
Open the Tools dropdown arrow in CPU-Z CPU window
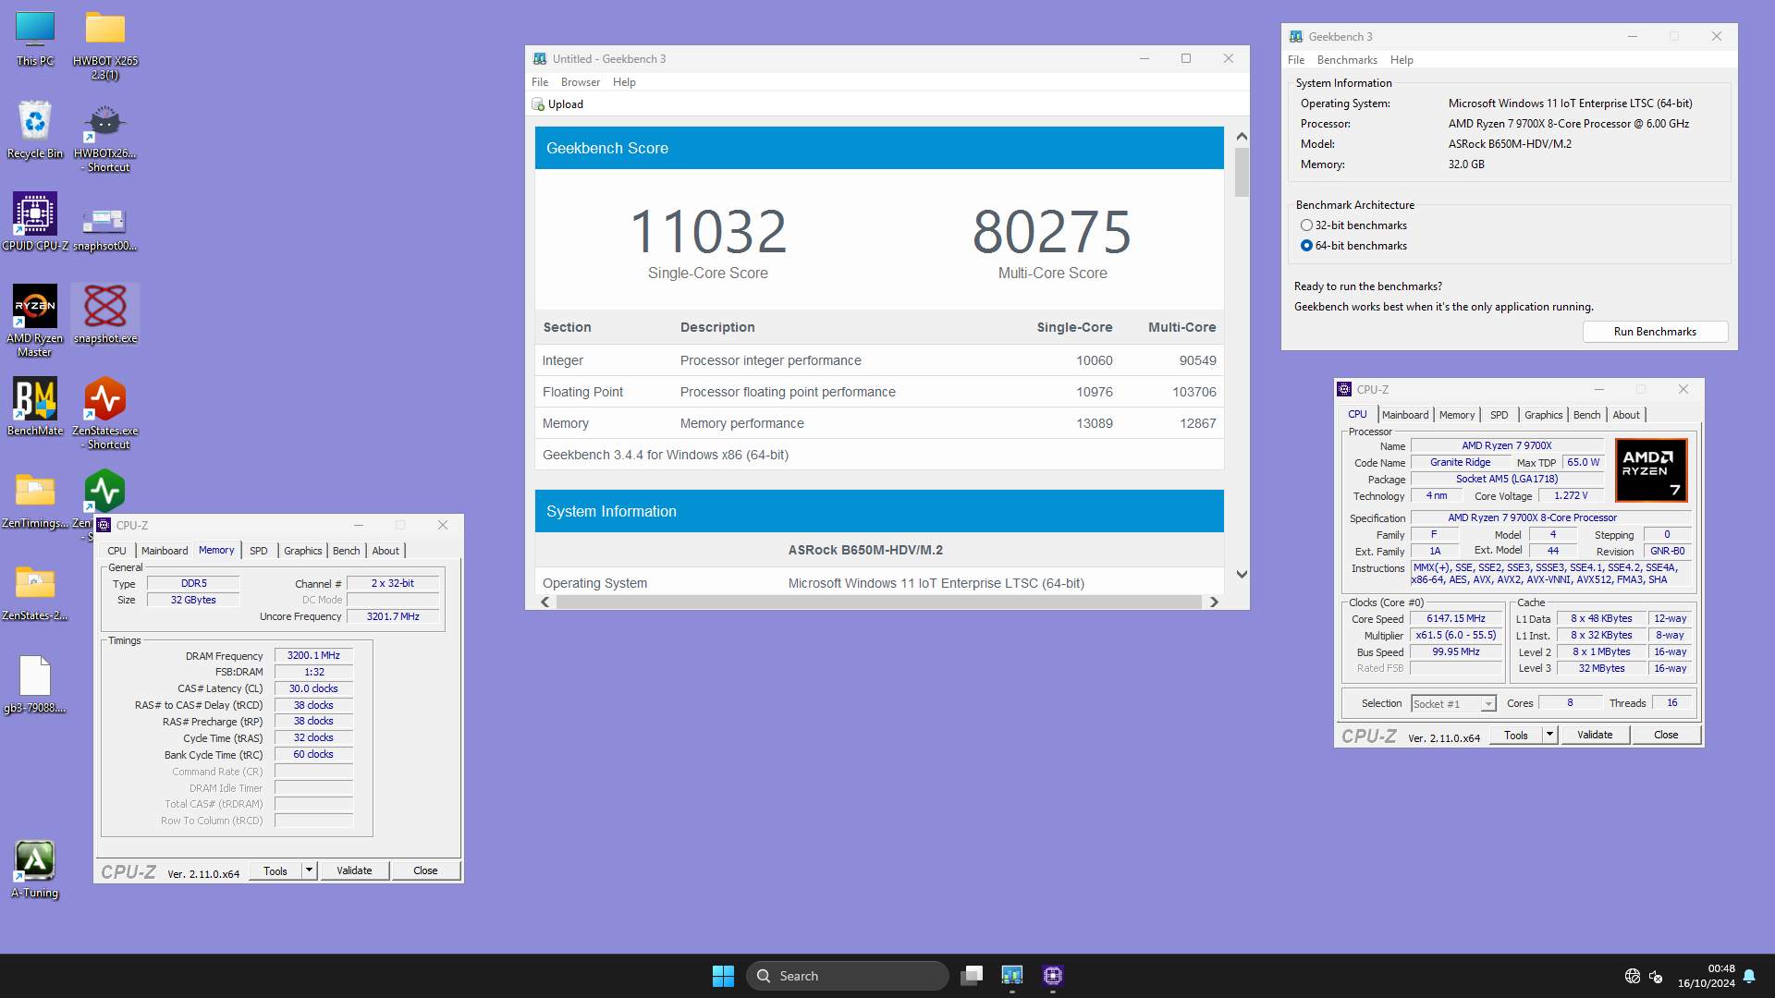coord(1549,735)
